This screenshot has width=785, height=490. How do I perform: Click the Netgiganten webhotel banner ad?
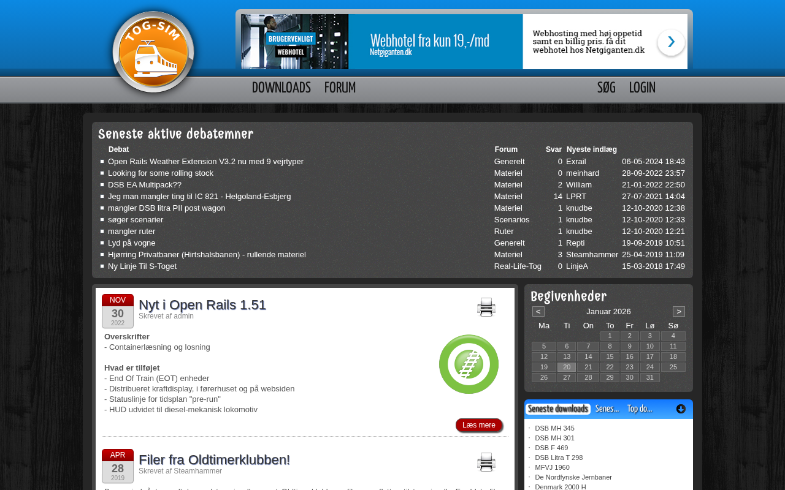[x=464, y=42]
